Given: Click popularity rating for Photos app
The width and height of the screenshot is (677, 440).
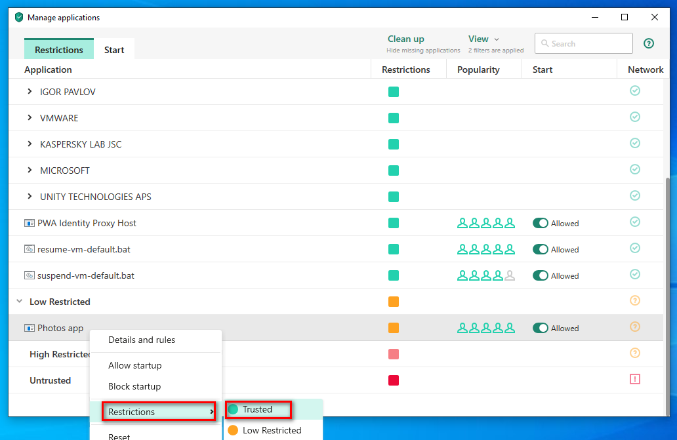Looking at the screenshot, I should point(485,329).
